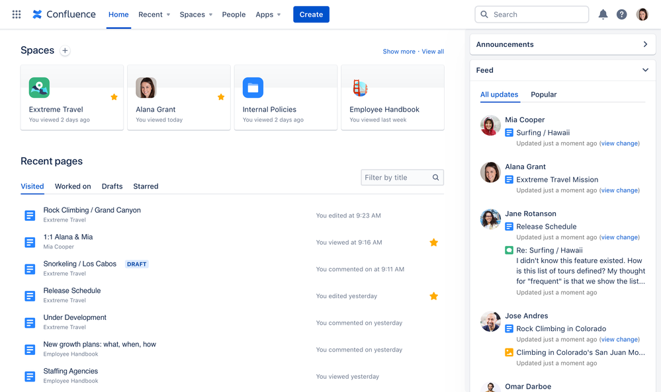
Task: Click the DRAFT badge on Snorkeling / Los Cabos
Action: pyautogui.click(x=136, y=264)
